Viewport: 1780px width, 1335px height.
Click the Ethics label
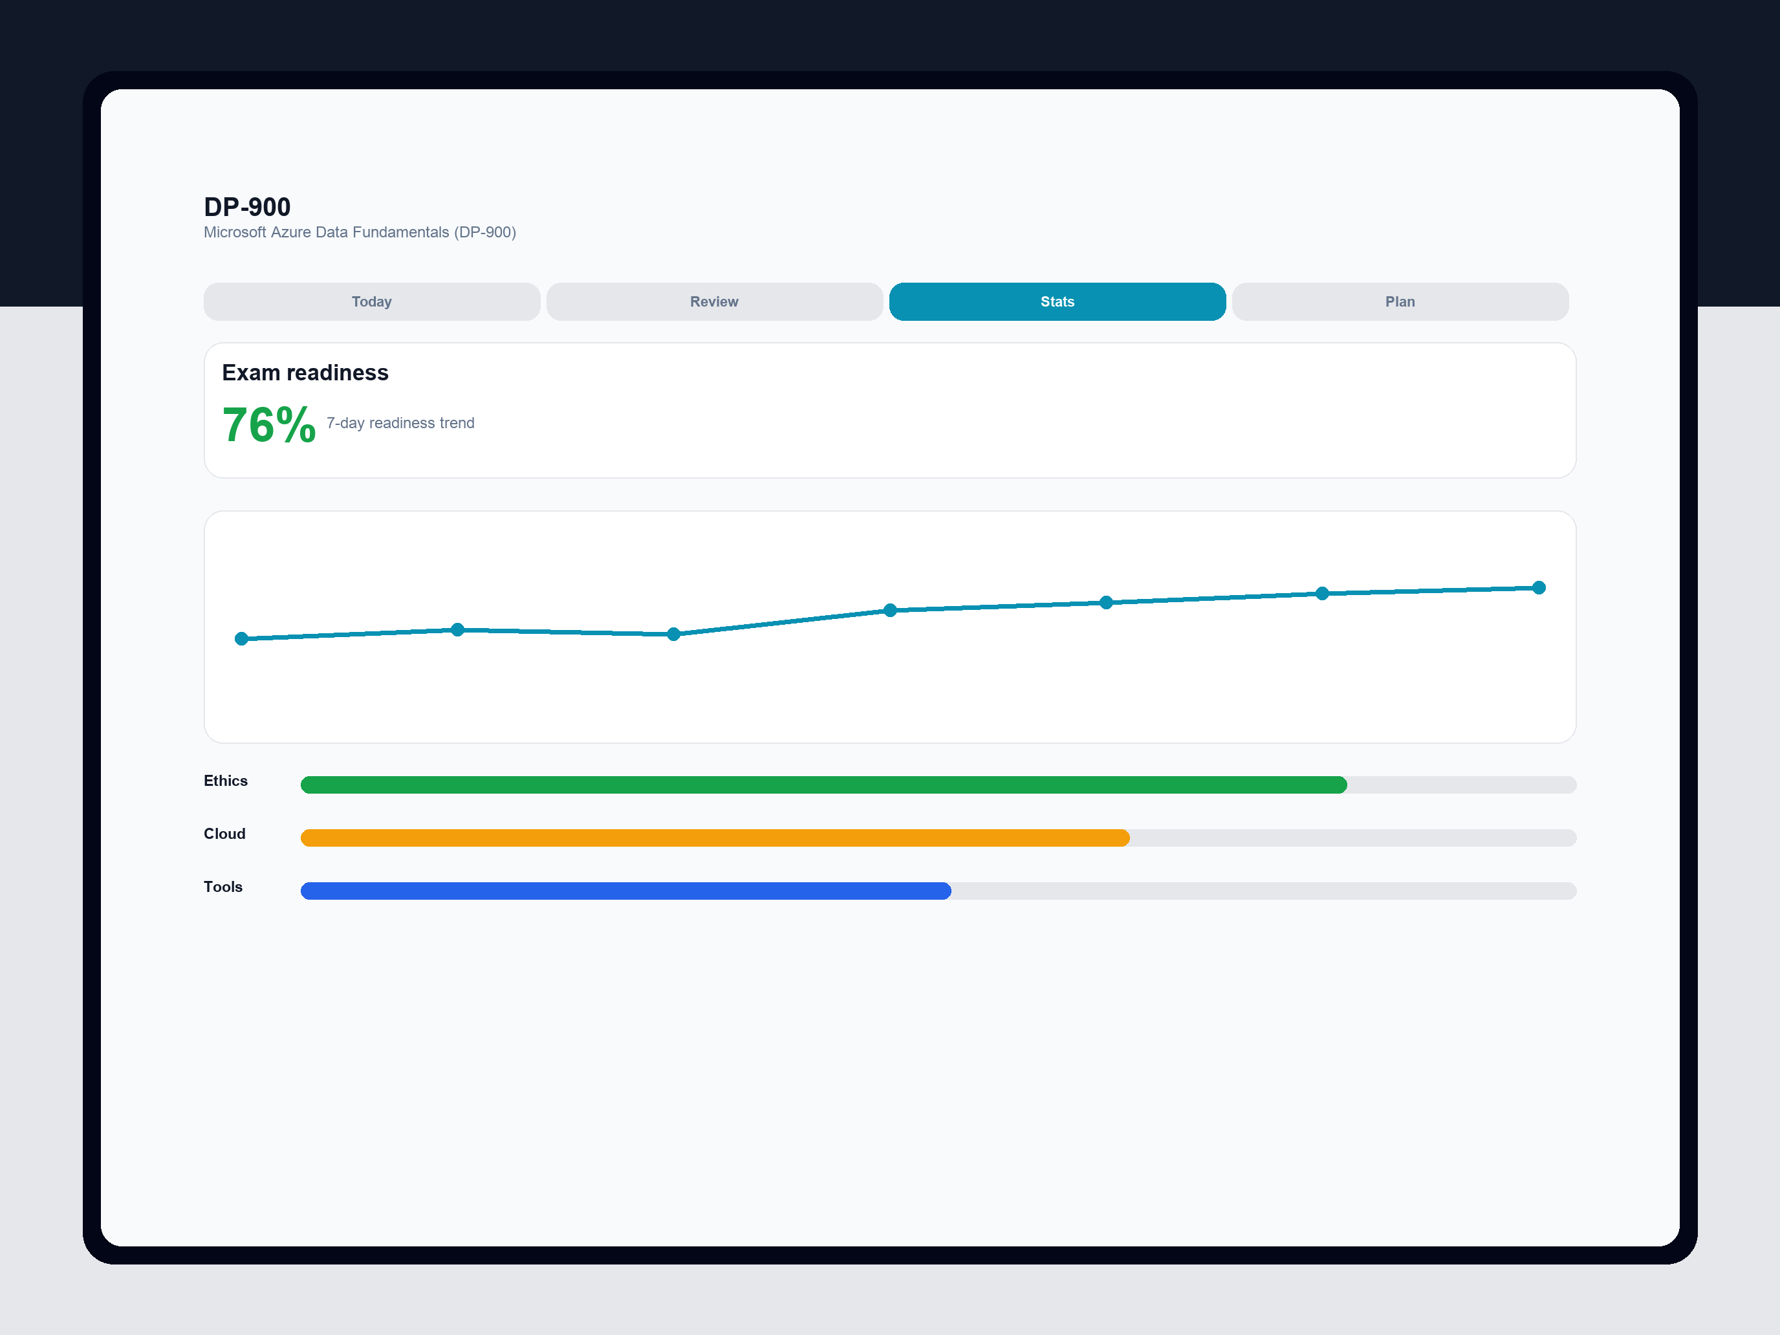coord(225,781)
